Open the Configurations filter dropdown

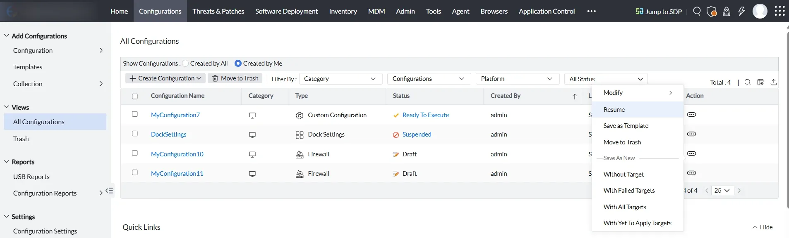[429, 79]
